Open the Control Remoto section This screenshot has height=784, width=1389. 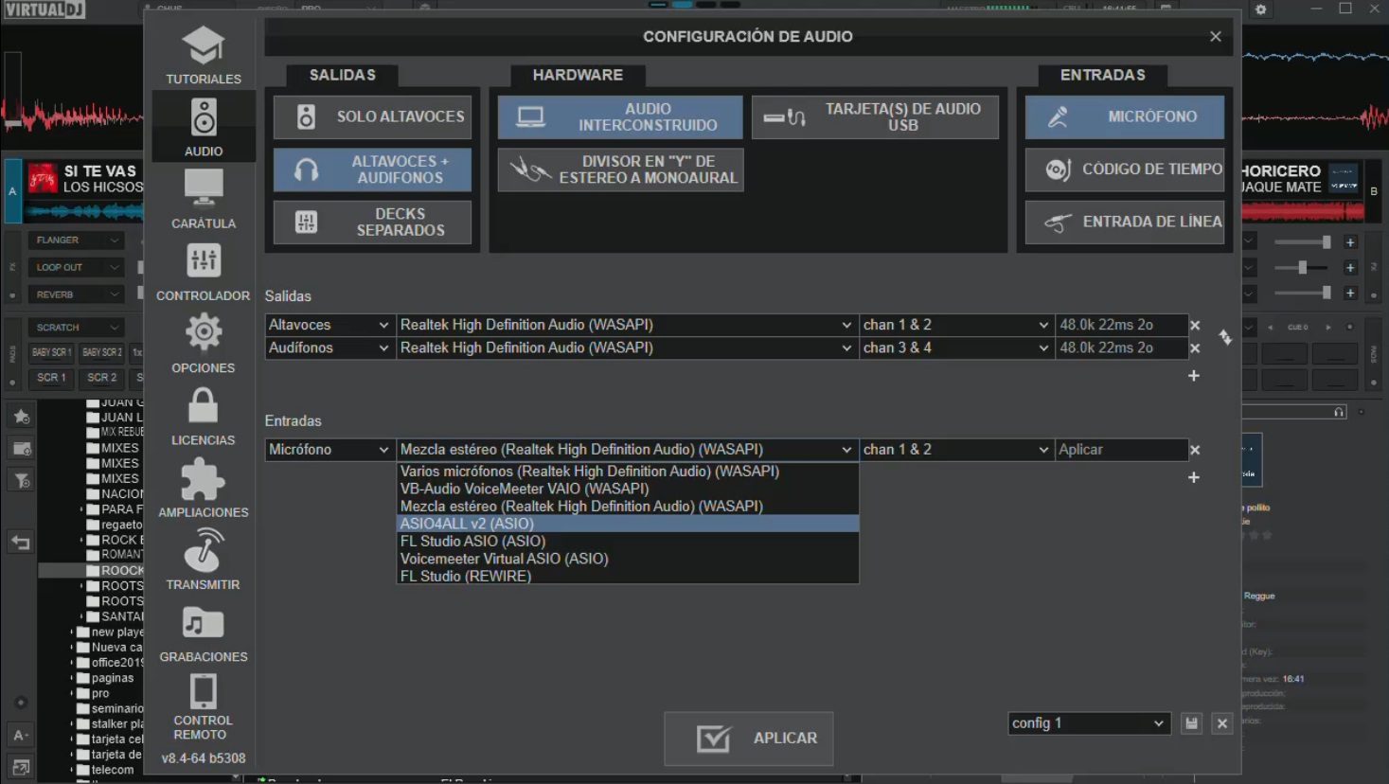[x=204, y=706]
